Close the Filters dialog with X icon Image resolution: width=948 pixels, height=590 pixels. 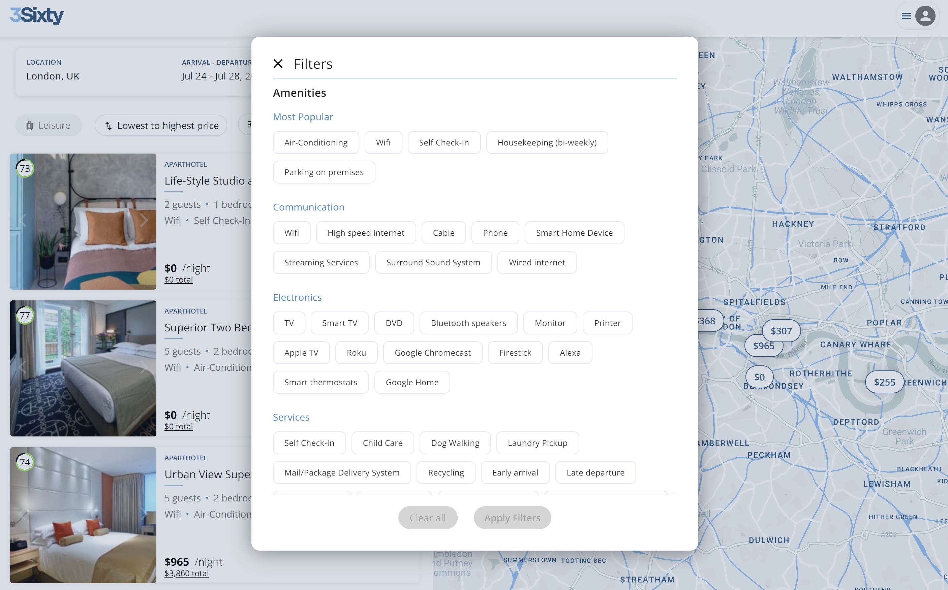pos(278,64)
